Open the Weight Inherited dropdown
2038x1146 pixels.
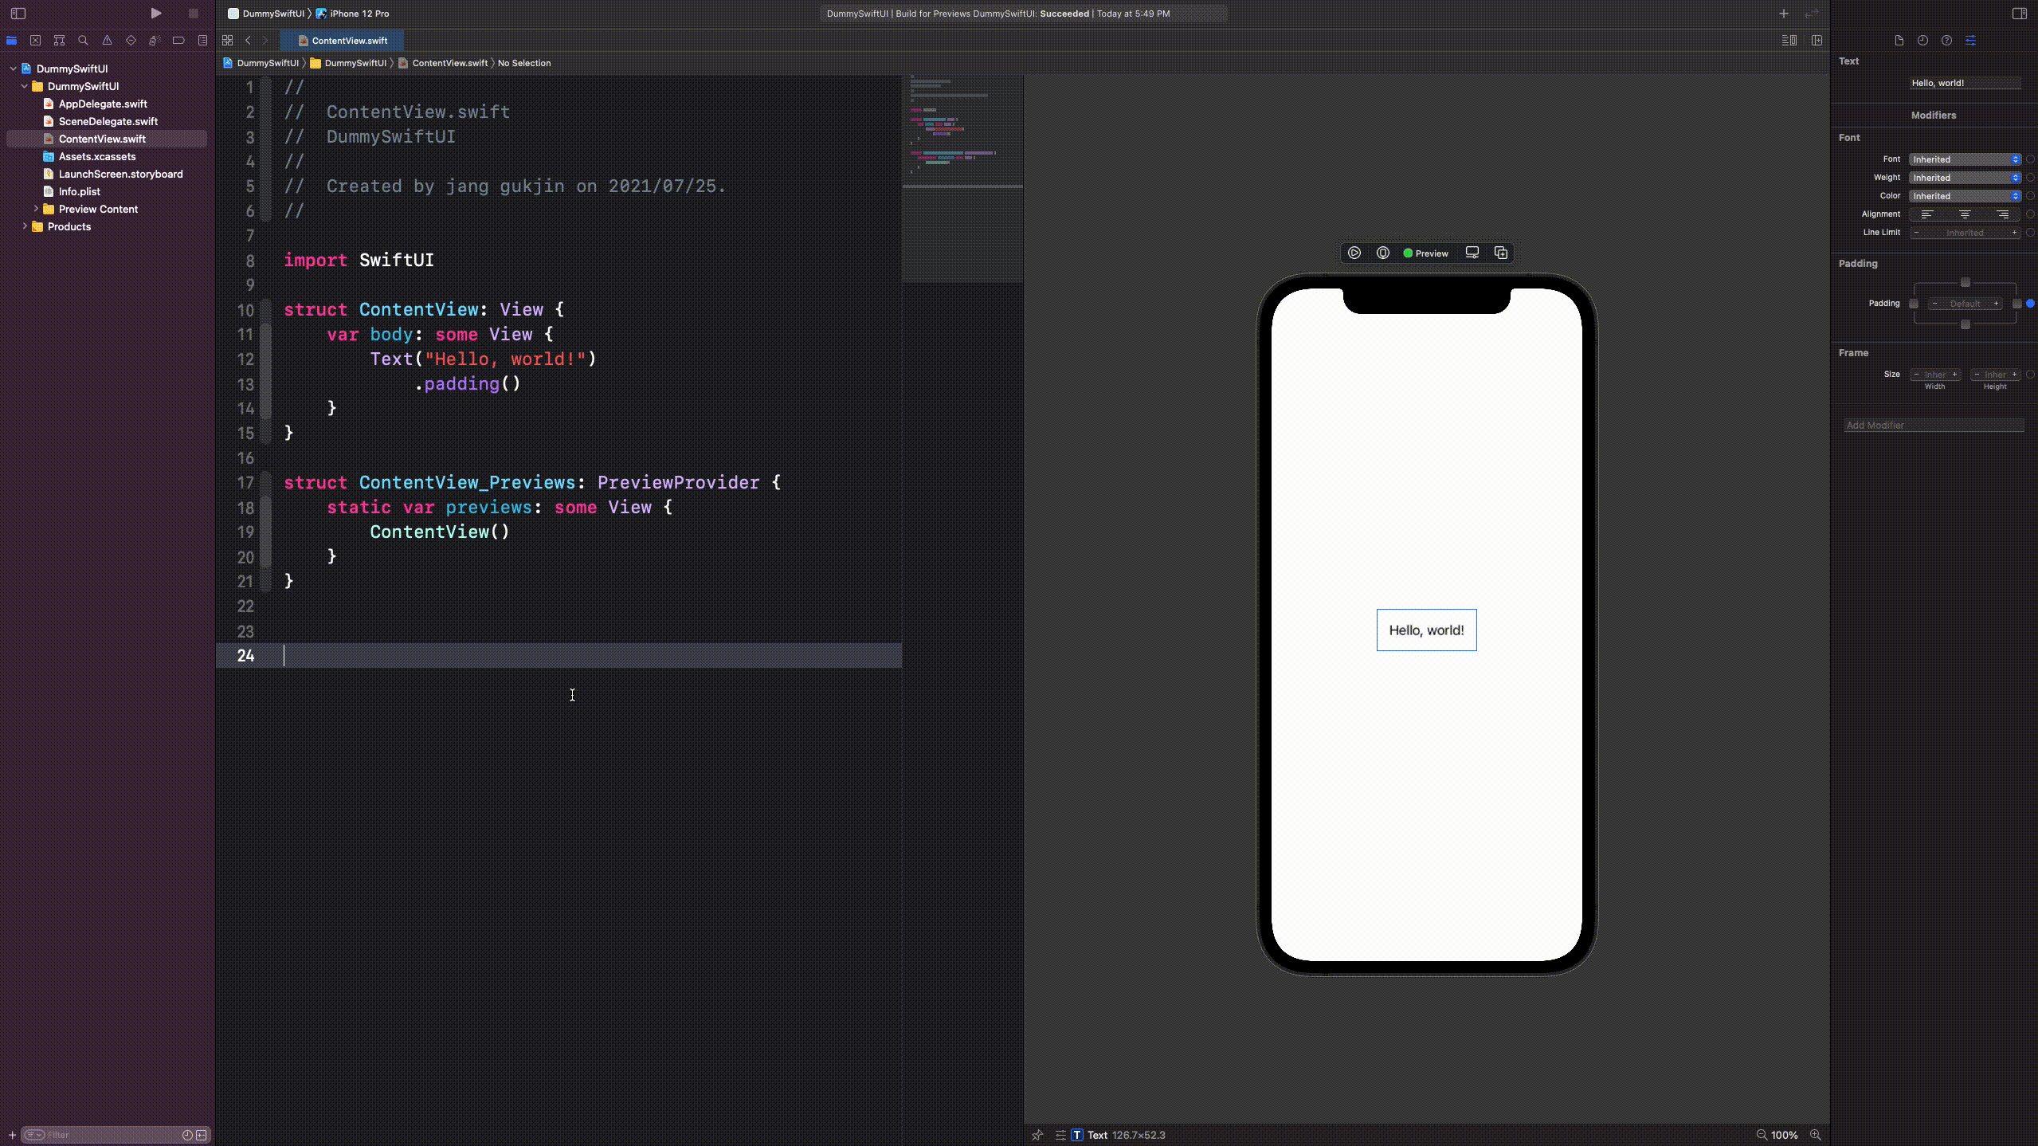1965,178
